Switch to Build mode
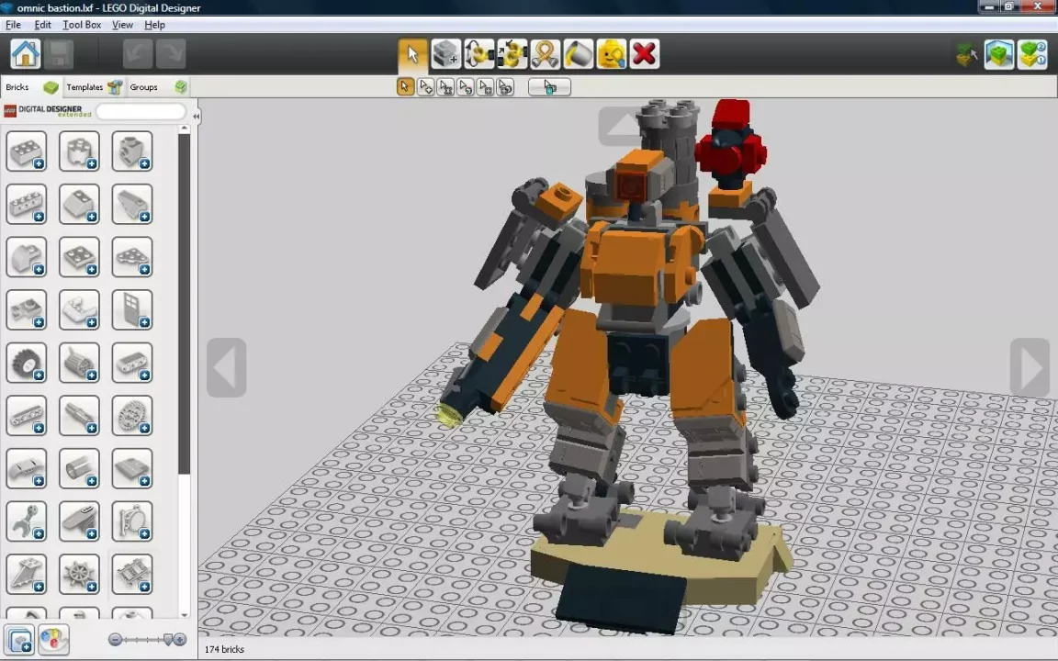The width and height of the screenshot is (1058, 661). coord(967,55)
